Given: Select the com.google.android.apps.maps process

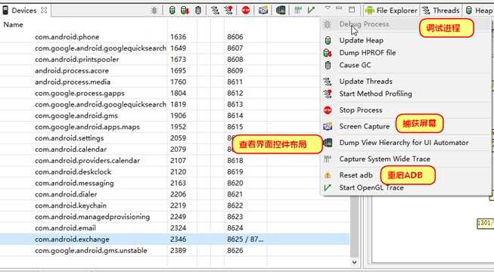Looking at the screenshot, I should (x=175, y=127).
